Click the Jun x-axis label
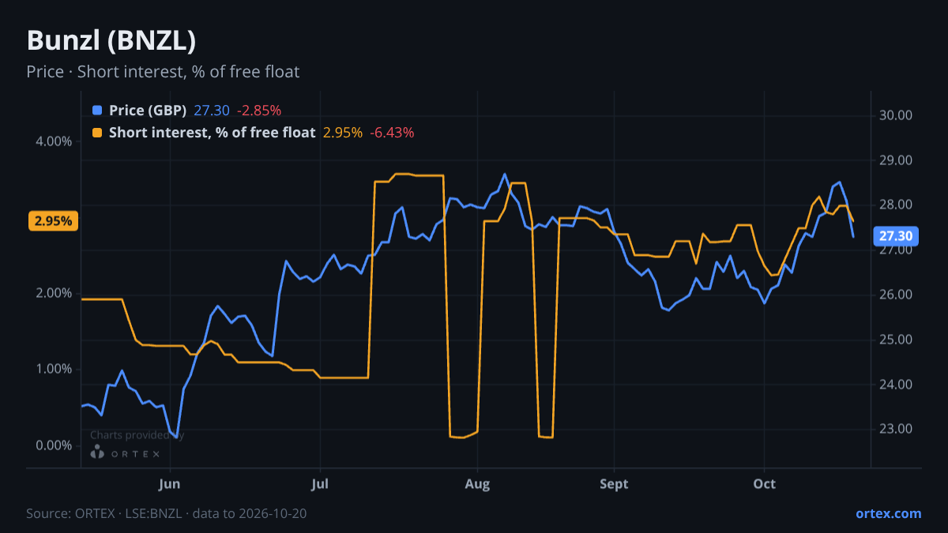 [170, 483]
